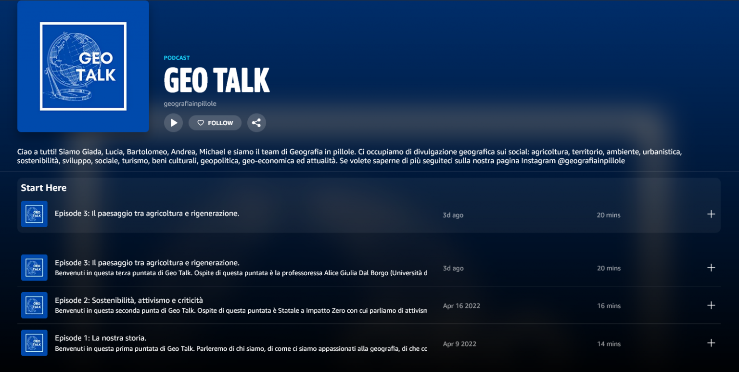Click the Apr 9 2022 date
739x372 pixels.
(459, 344)
